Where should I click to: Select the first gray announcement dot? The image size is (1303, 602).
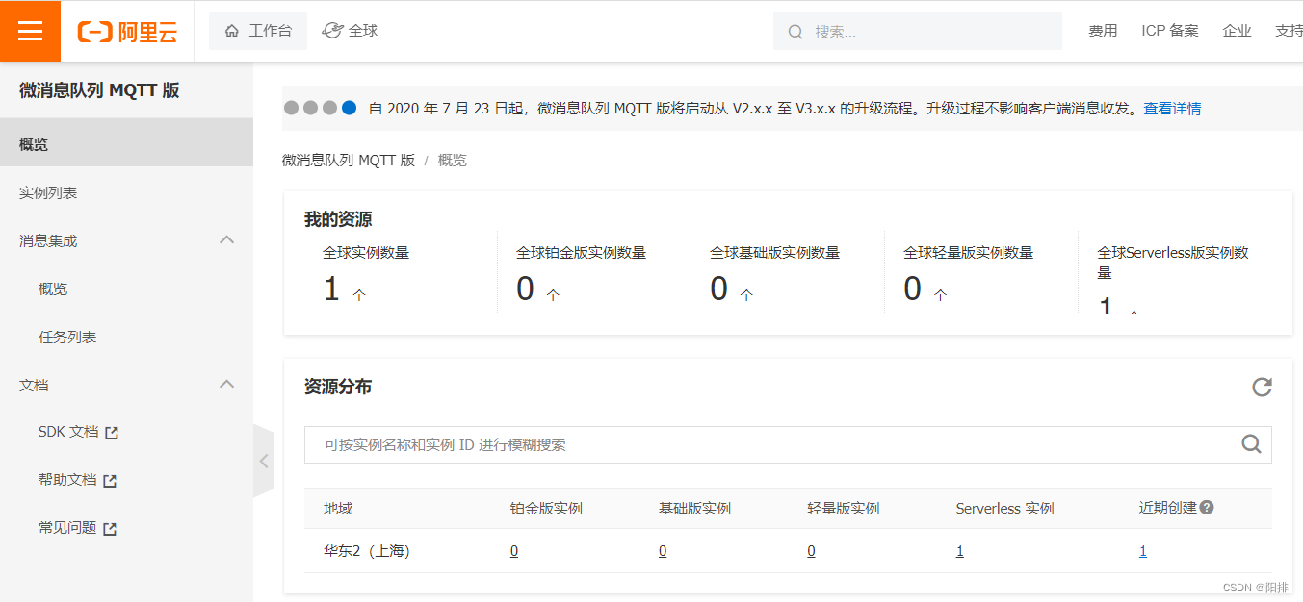[x=291, y=108]
